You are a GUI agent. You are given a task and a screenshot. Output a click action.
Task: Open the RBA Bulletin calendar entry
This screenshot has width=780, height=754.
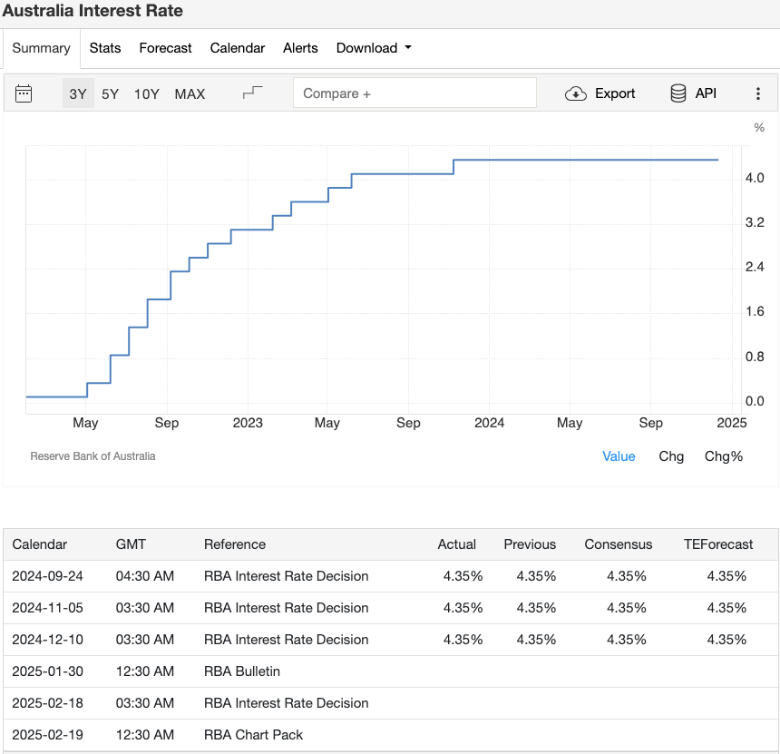click(241, 671)
